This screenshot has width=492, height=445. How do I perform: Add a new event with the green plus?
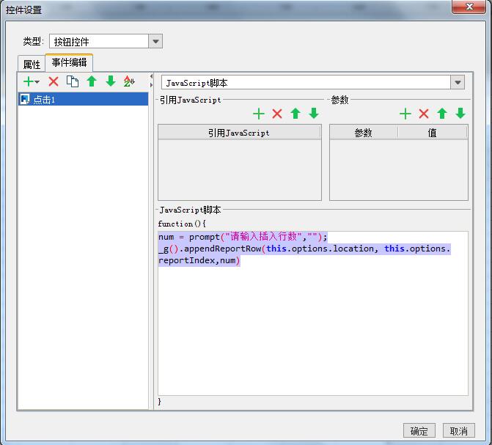coord(29,81)
